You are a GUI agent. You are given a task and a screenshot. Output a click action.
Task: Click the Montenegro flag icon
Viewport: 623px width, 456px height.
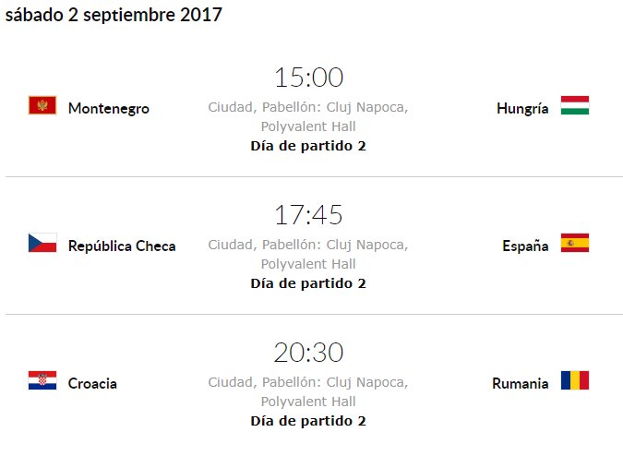pos(42,105)
